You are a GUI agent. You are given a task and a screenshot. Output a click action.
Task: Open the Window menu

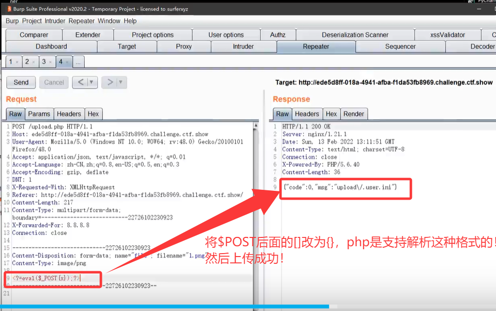pos(109,21)
